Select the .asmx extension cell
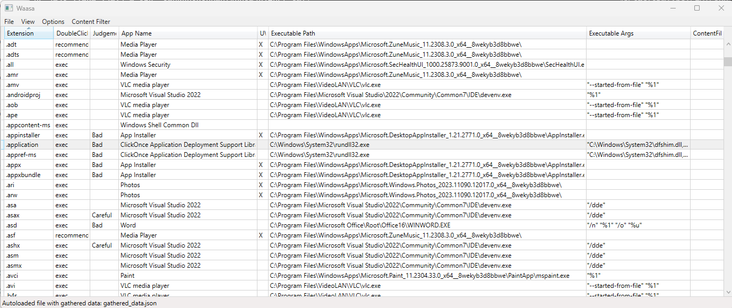 coord(29,266)
